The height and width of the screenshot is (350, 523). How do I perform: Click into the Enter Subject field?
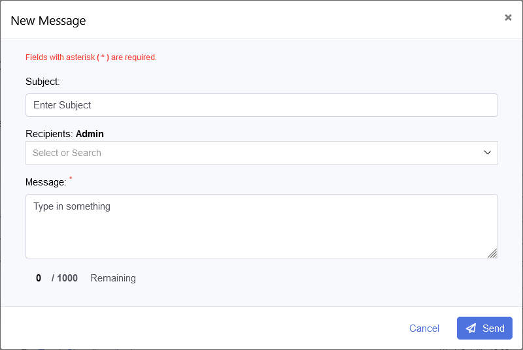261,105
